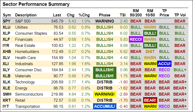The image size is (193, 112).
Task: Click the BULL+ cell for Consumer Disc.
Action: click(180, 70)
